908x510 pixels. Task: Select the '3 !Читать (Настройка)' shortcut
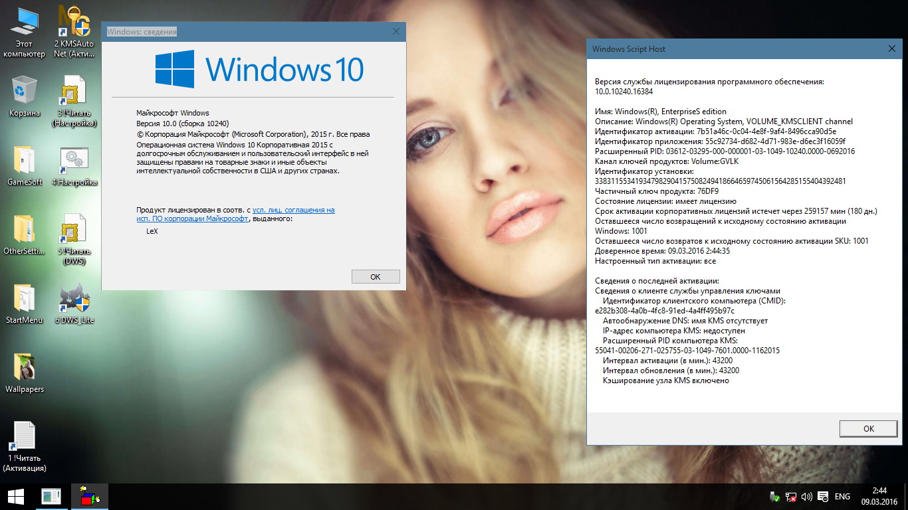(74, 92)
